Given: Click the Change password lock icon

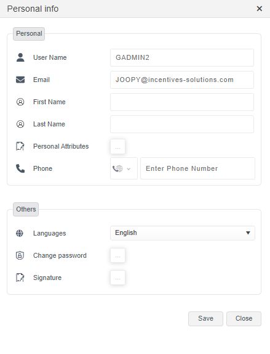Looking at the screenshot, I should [20, 255].
